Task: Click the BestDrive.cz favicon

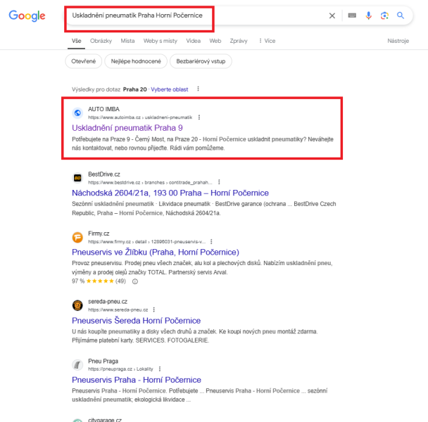Action: tap(77, 178)
